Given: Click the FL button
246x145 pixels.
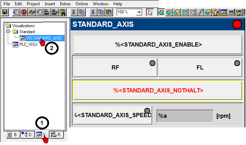Looking at the screenshot, I should click(200, 68).
